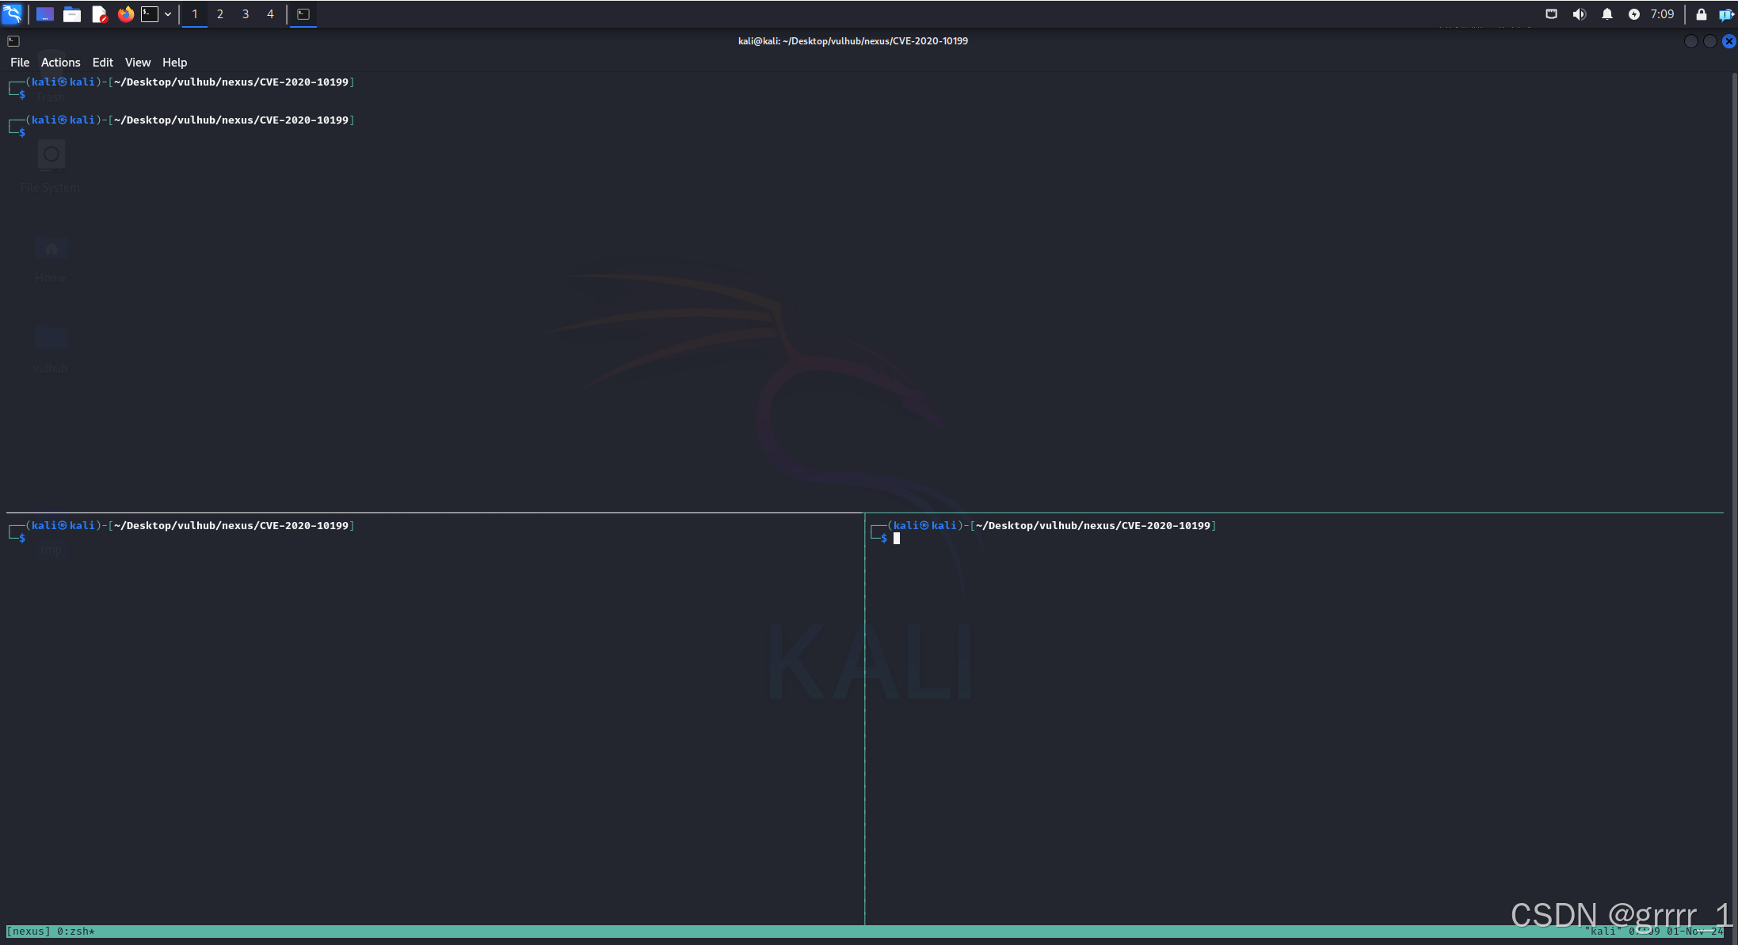Open the volume control icon
Image resolution: width=1738 pixels, height=945 pixels.
click(x=1579, y=14)
